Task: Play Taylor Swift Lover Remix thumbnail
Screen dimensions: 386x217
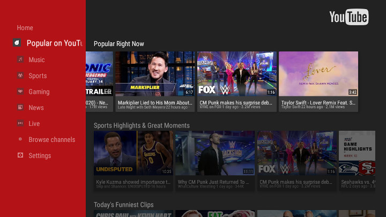Action: tap(318, 74)
